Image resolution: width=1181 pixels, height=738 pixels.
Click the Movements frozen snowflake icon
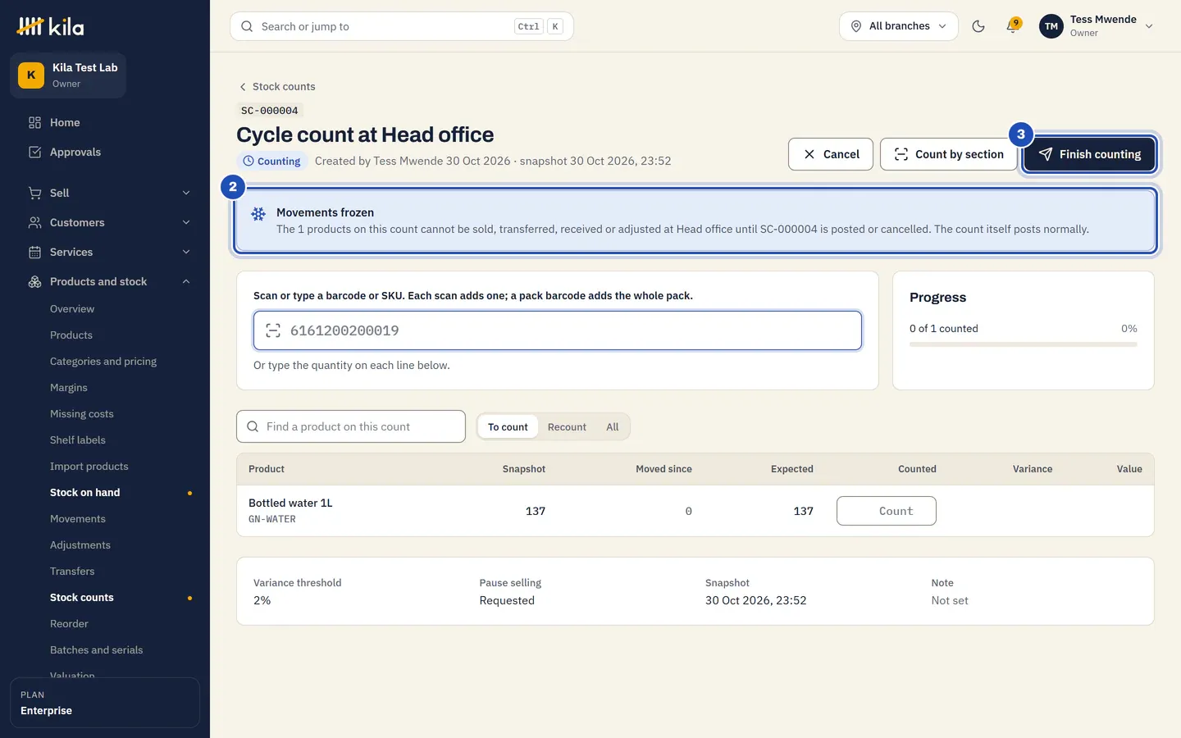(258, 214)
